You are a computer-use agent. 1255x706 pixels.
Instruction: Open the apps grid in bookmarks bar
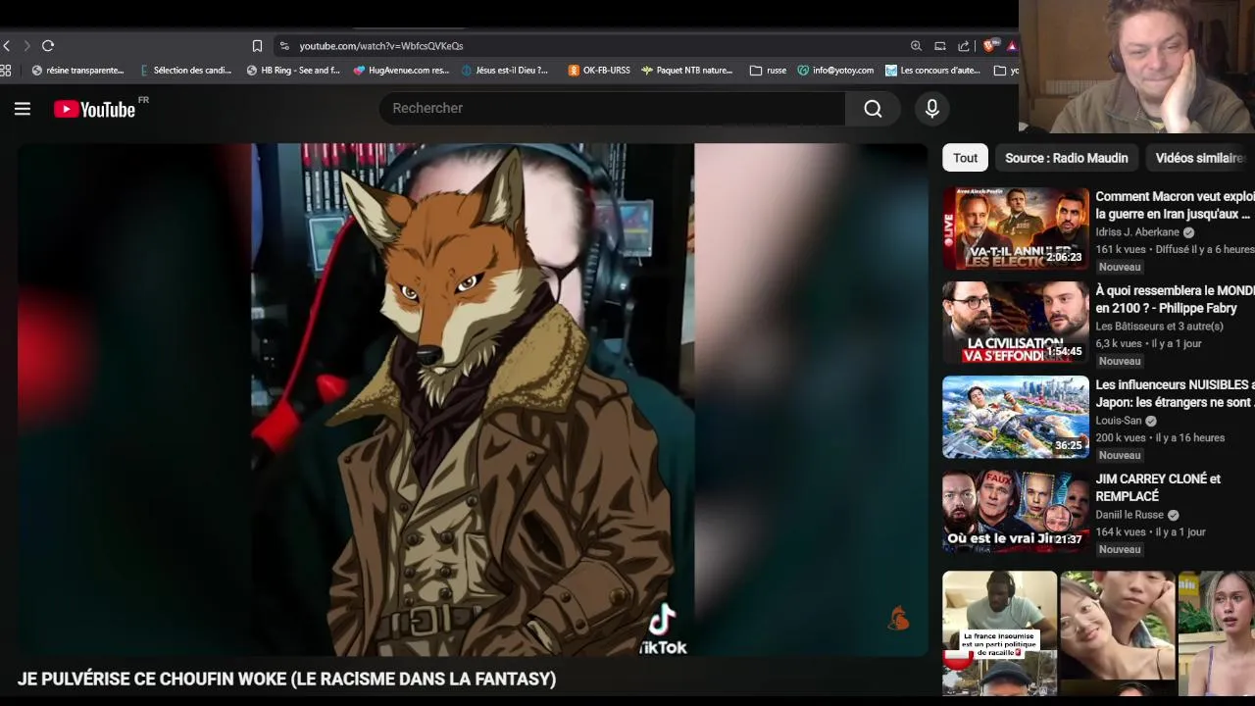point(6,71)
